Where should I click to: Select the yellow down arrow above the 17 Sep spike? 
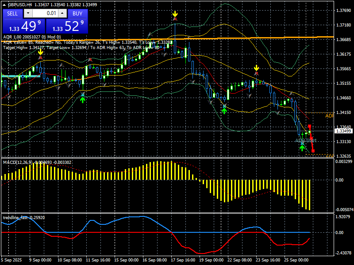(x=175, y=14)
